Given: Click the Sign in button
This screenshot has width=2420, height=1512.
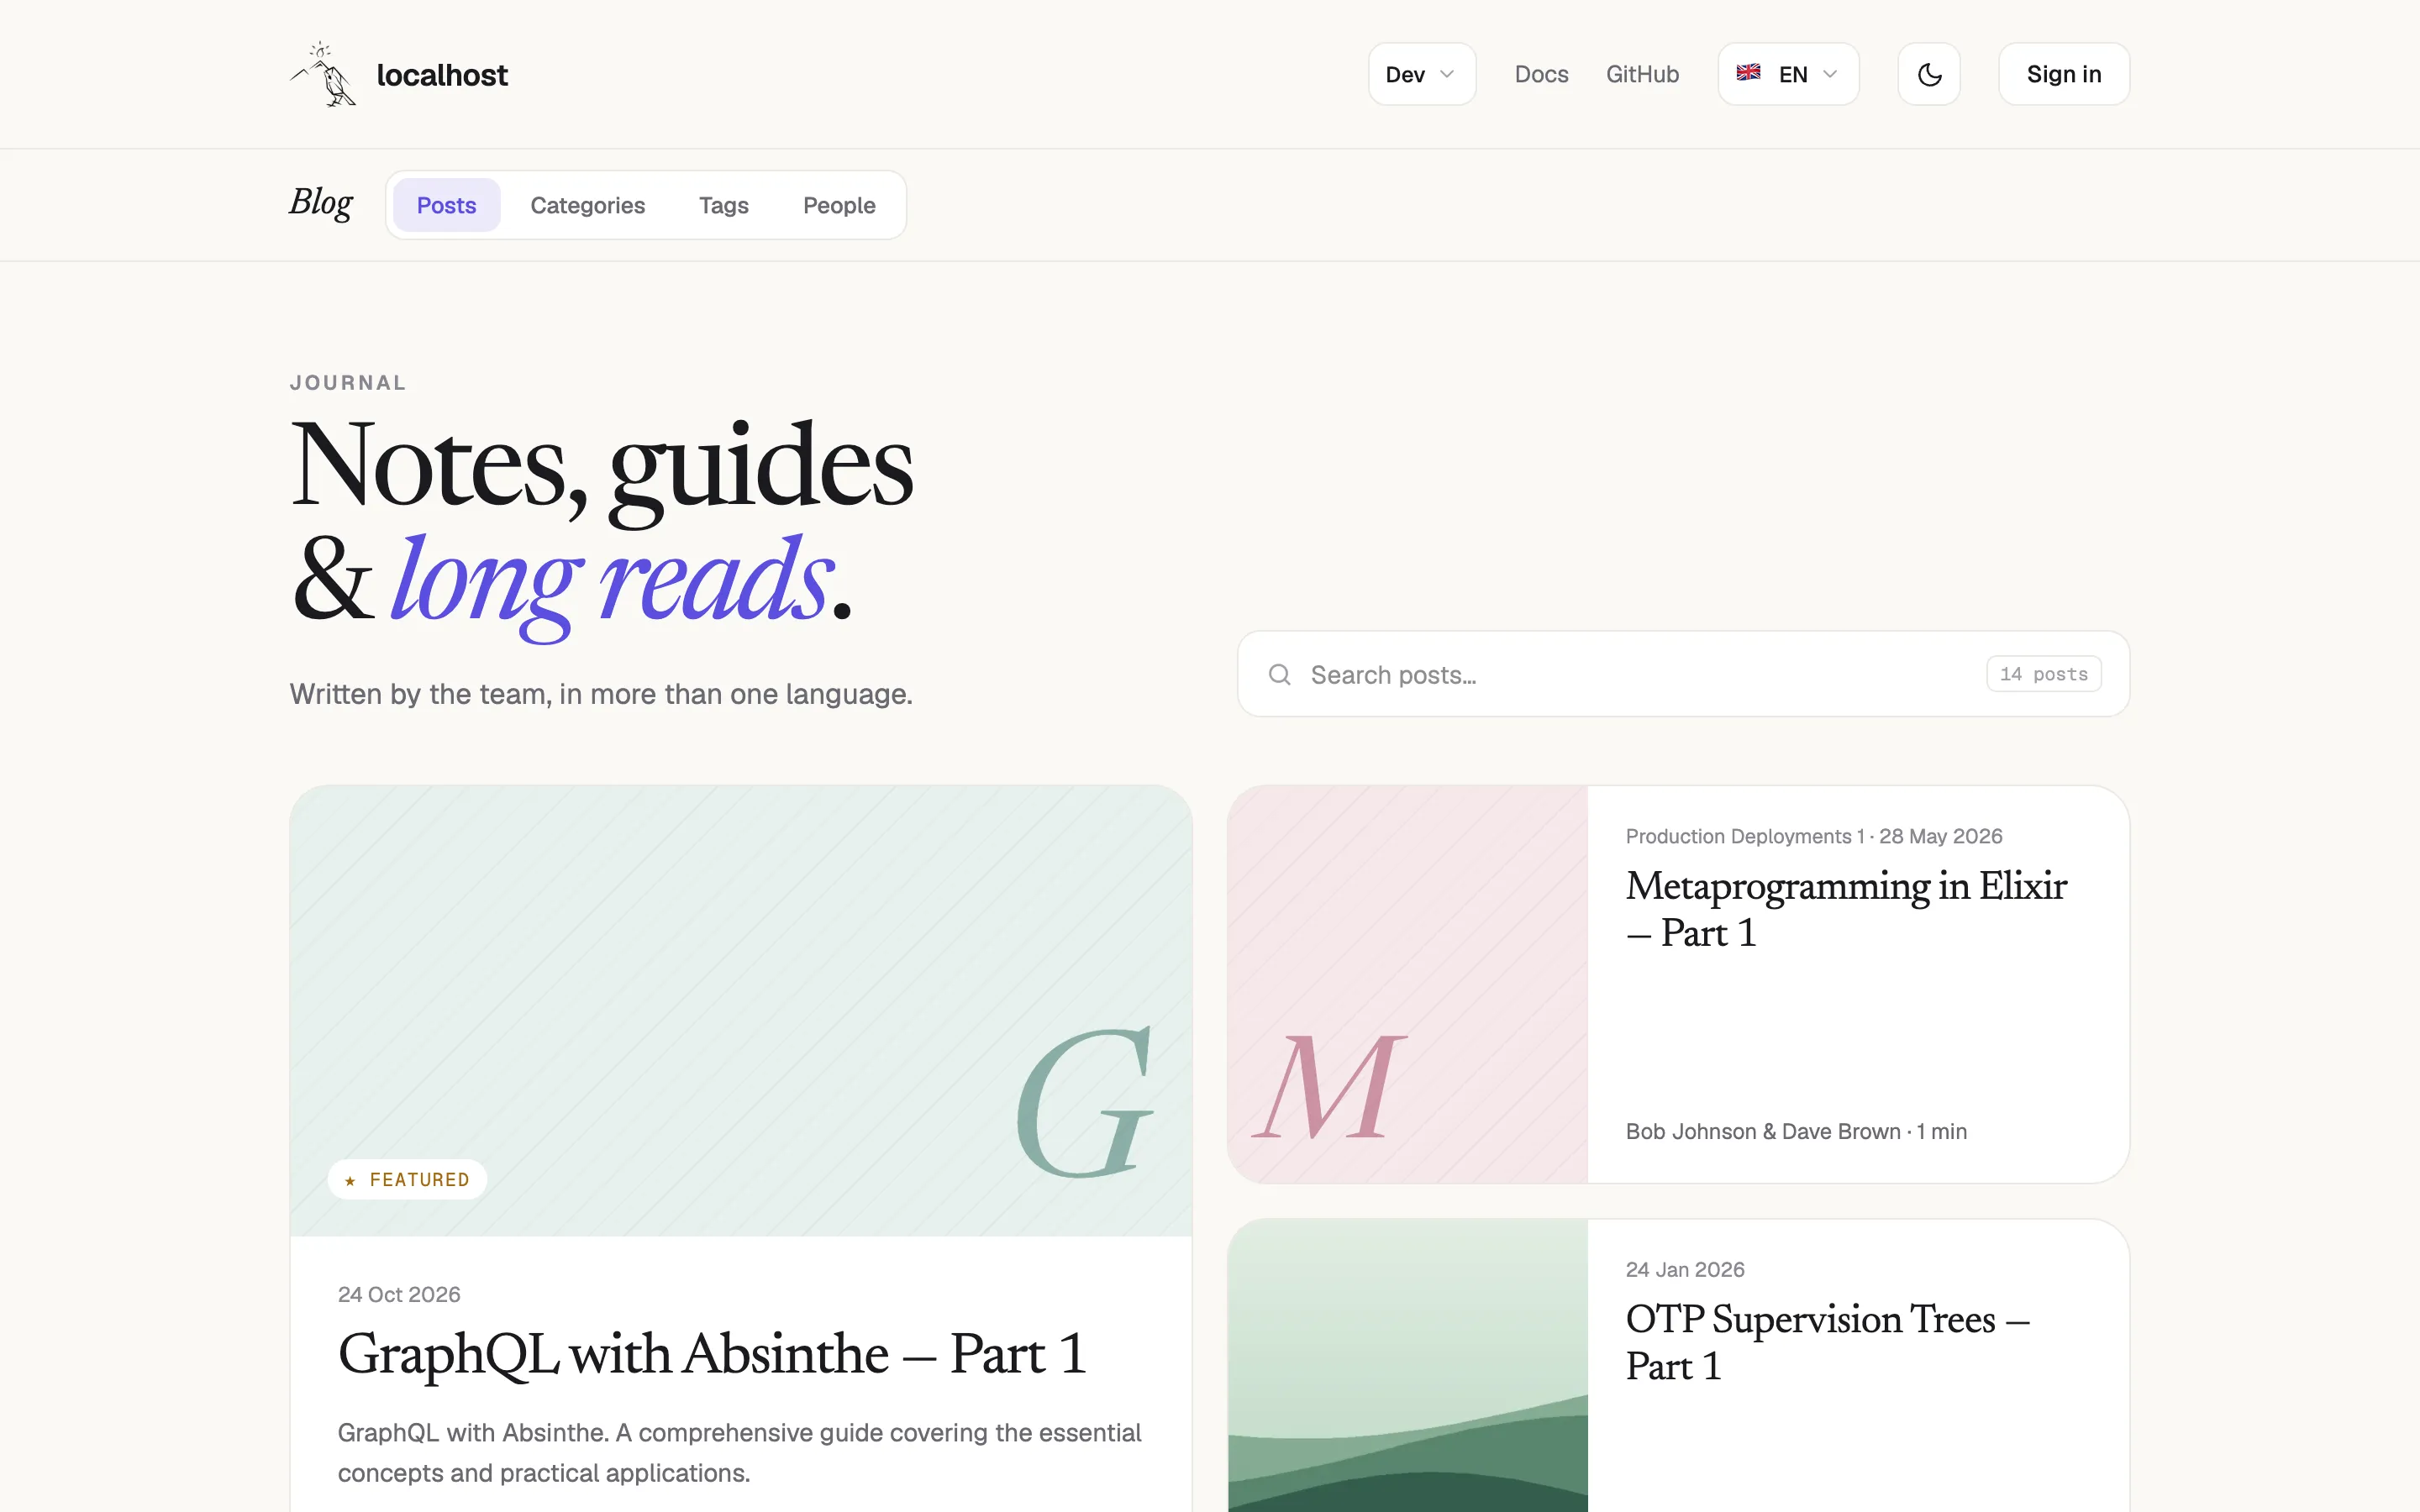Looking at the screenshot, I should click(x=2064, y=74).
